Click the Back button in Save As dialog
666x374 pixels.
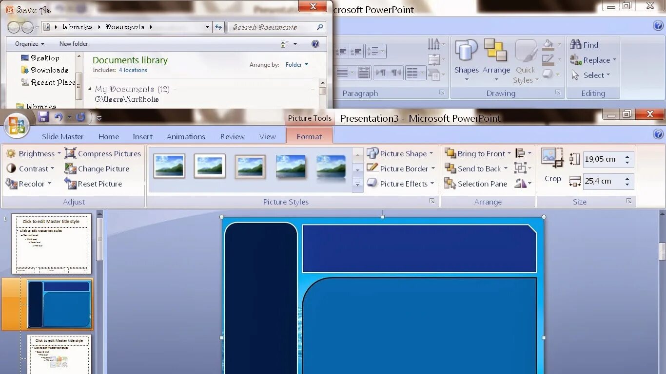tap(14, 27)
